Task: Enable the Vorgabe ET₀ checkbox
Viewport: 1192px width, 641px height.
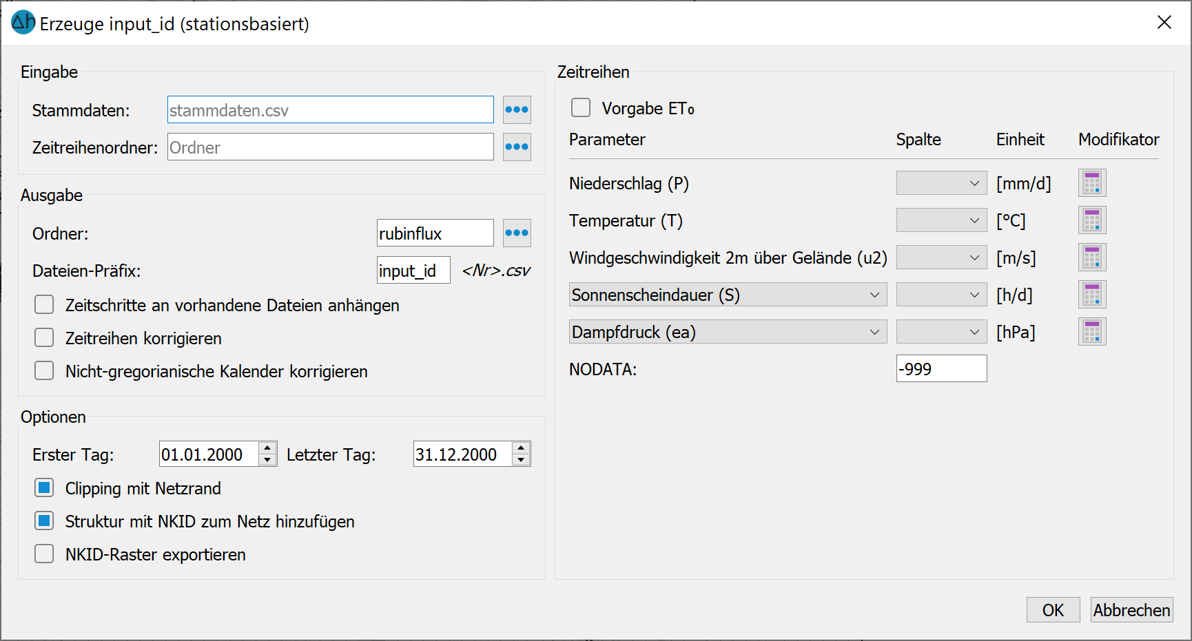Action: tap(581, 108)
